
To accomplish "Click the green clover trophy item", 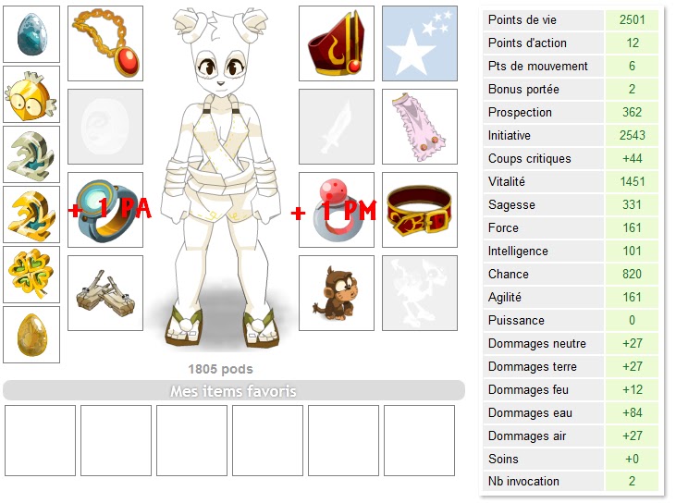I will (31, 274).
